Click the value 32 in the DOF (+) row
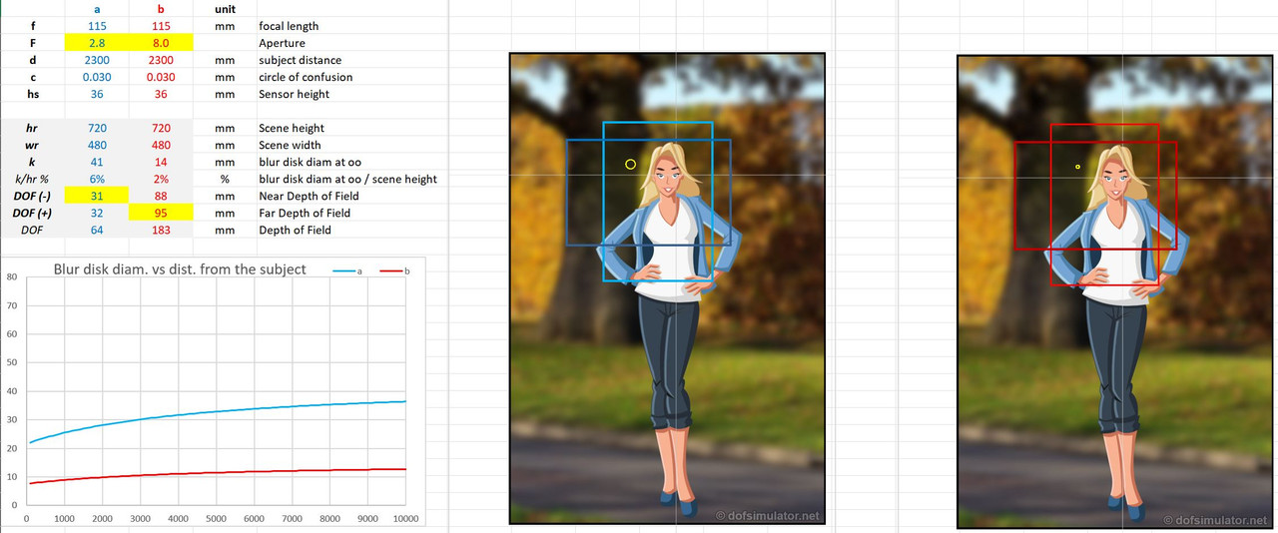The width and height of the screenshot is (1278, 533). tap(97, 214)
